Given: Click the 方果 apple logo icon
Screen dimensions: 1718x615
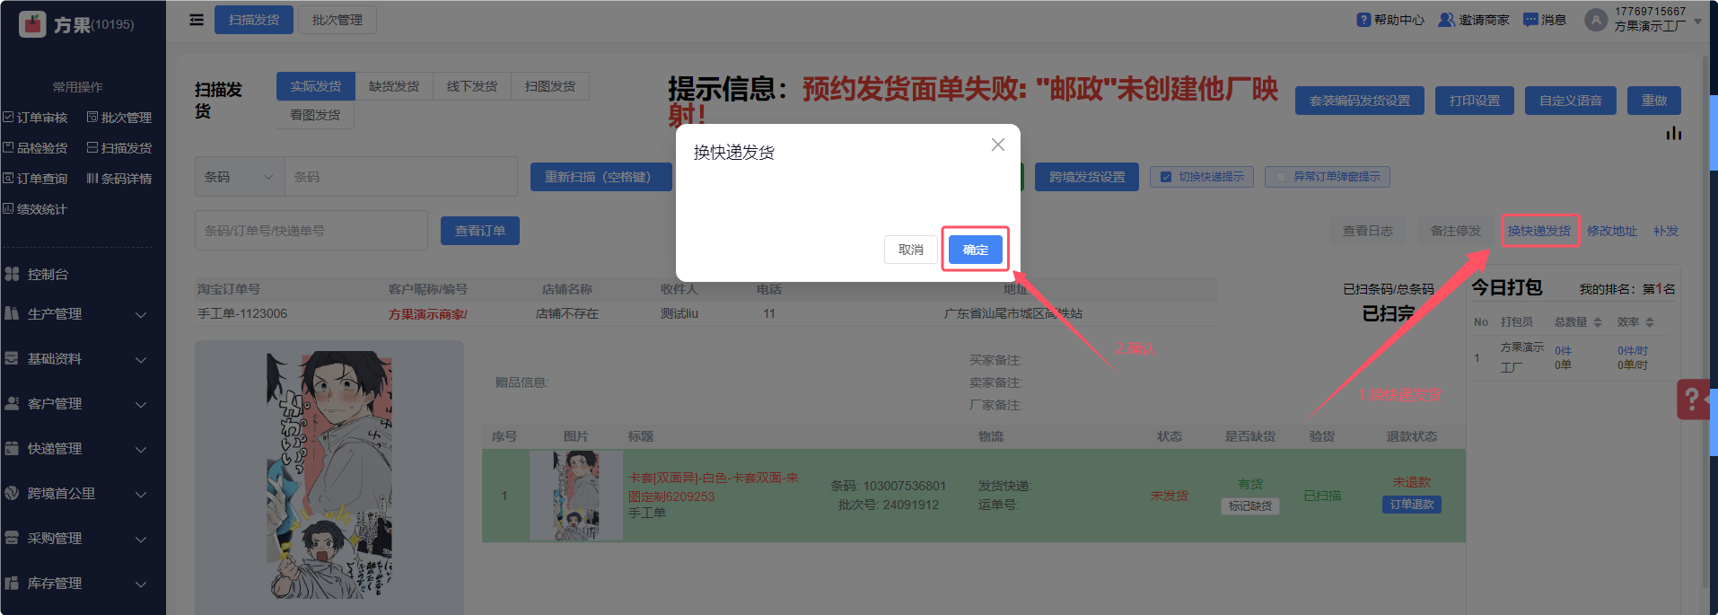Looking at the screenshot, I should coord(32,24).
